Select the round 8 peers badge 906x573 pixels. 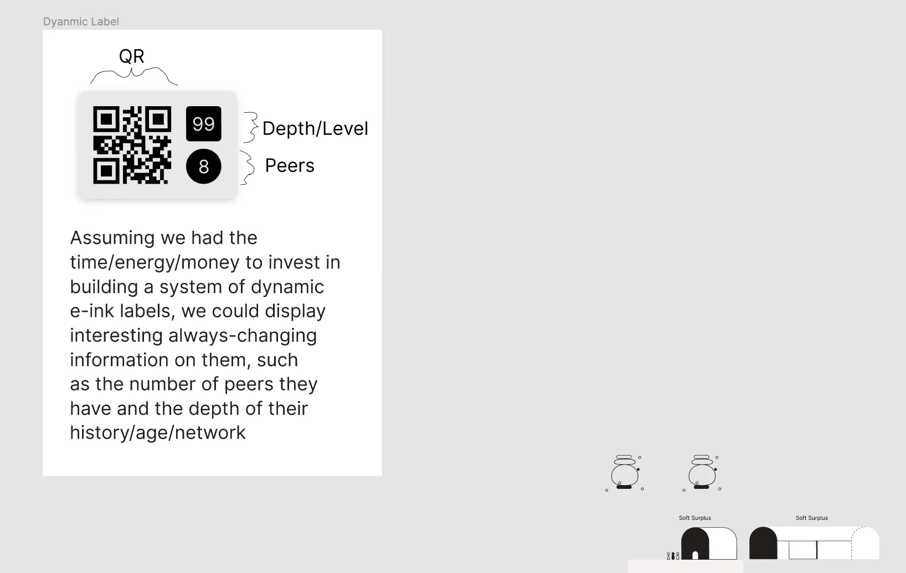[x=203, y=166]
